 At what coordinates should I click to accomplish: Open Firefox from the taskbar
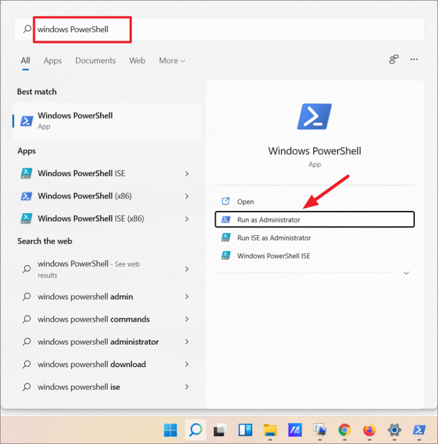point(369,430)
